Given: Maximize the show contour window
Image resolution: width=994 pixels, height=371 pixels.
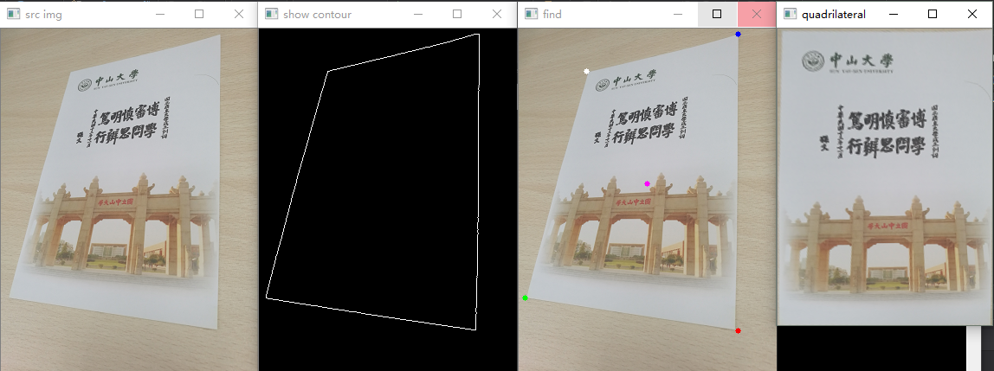Looking at the screenshot, I should coord(457,14).
